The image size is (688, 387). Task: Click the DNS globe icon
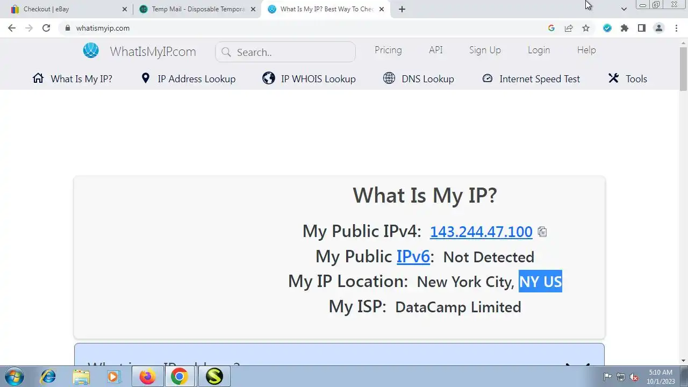389,78
